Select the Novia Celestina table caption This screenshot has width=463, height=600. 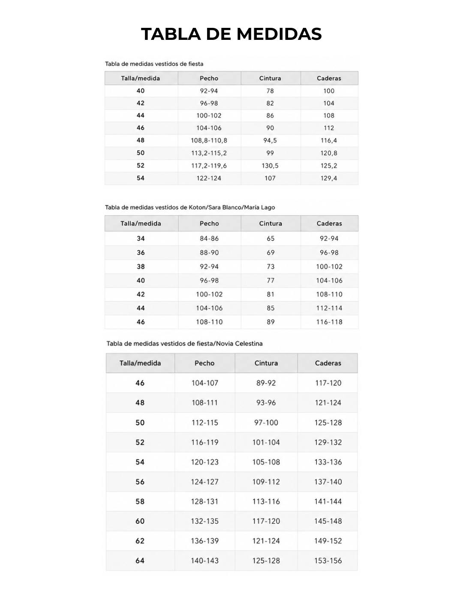click(184, 343)
